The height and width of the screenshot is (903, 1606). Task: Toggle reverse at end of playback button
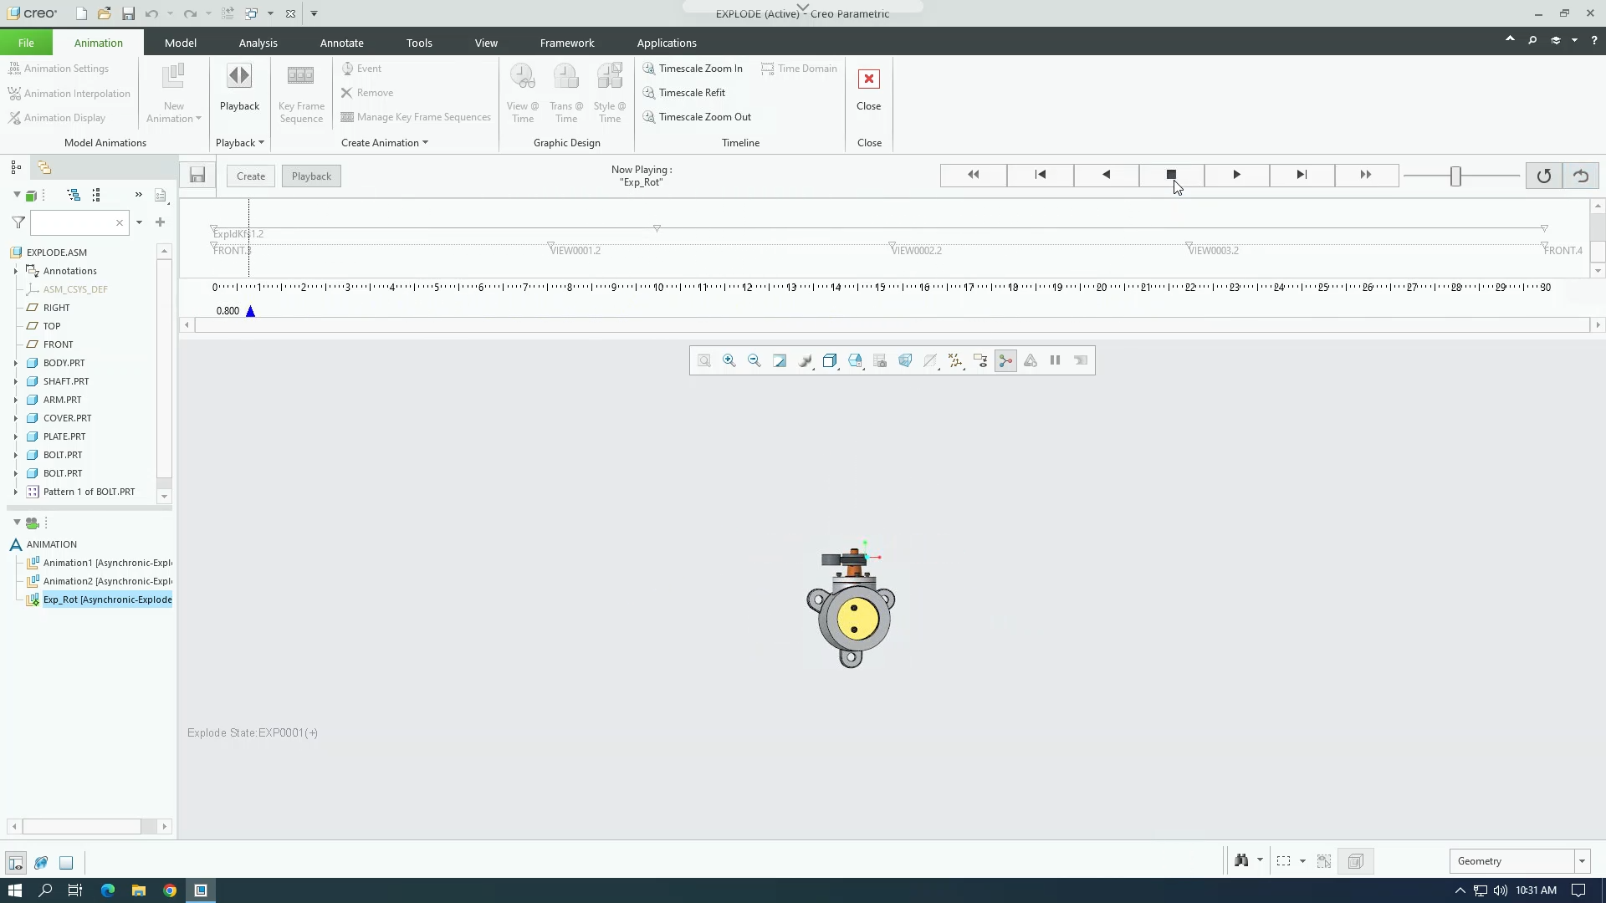1581,176
